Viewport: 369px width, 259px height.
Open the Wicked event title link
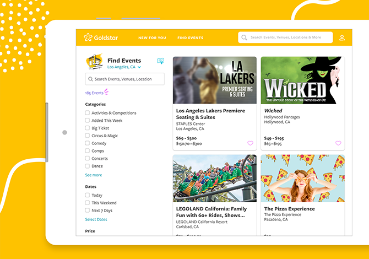point(273,111)
